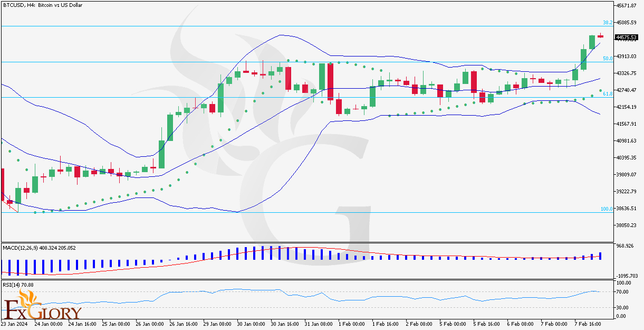Click the 39809.07 price axis label
Image resolution: width=644 pixels, height=330 pixels.
tap(626, 175)
